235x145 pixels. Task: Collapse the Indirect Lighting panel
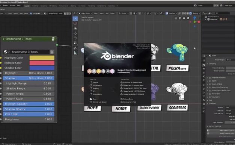(208, 126)
